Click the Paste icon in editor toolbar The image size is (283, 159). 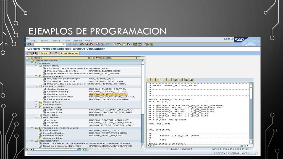point(158,80)
